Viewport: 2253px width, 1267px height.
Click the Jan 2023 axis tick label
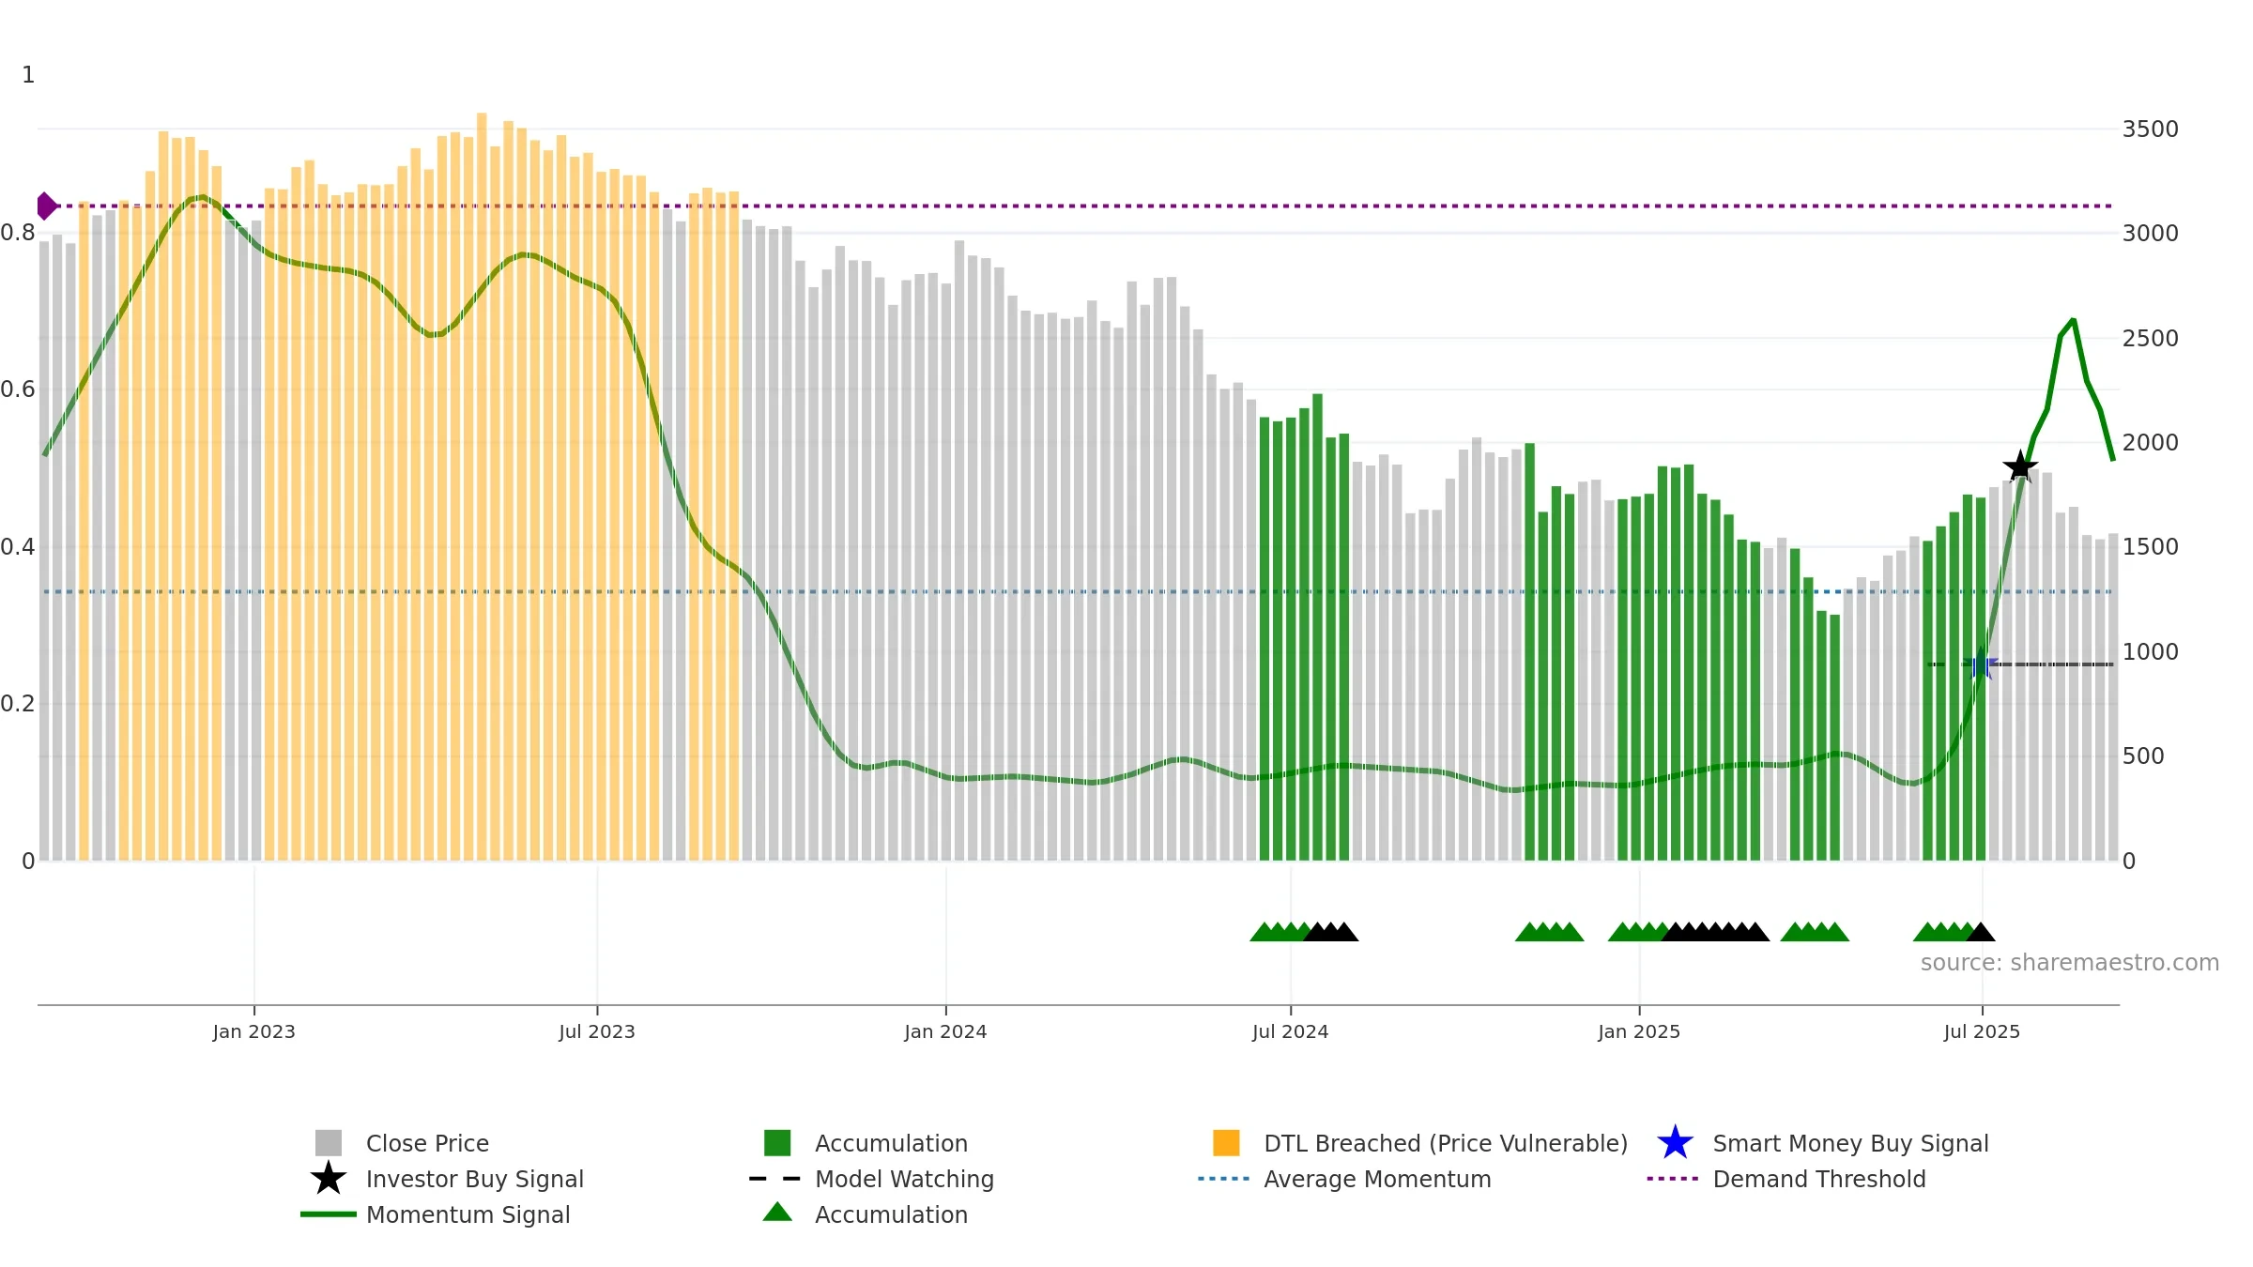tap(253, 1032)
